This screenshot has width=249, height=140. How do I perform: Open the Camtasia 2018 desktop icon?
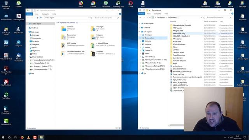[6, 122]
